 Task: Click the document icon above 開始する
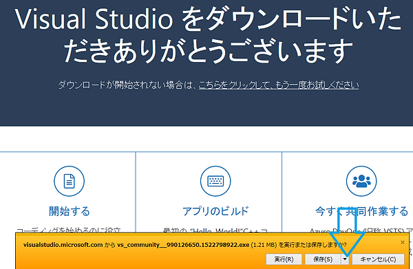pos(70,181)
